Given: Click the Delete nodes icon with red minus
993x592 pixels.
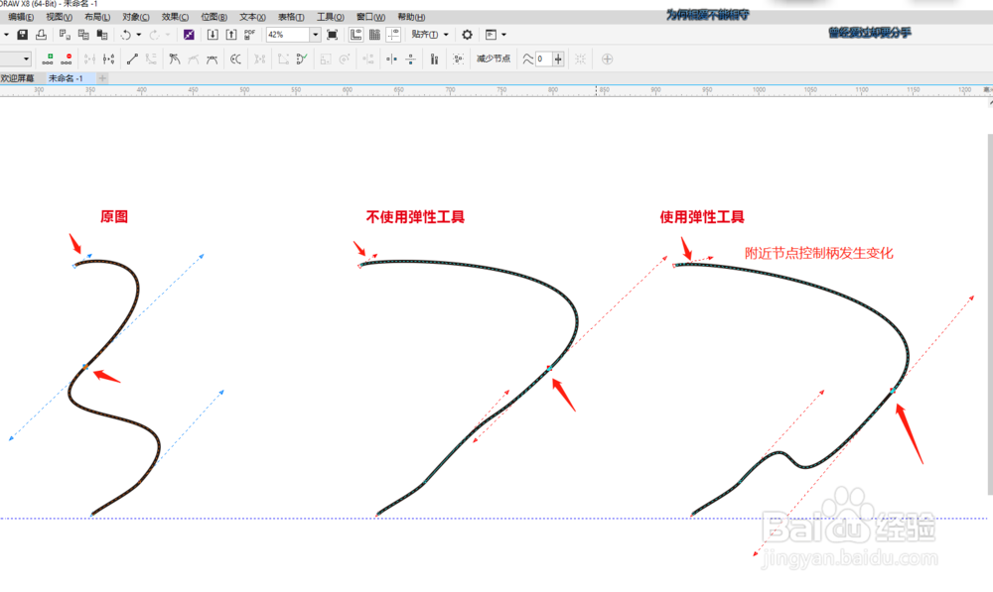Looking at the screenshot, I should [66, 59].
